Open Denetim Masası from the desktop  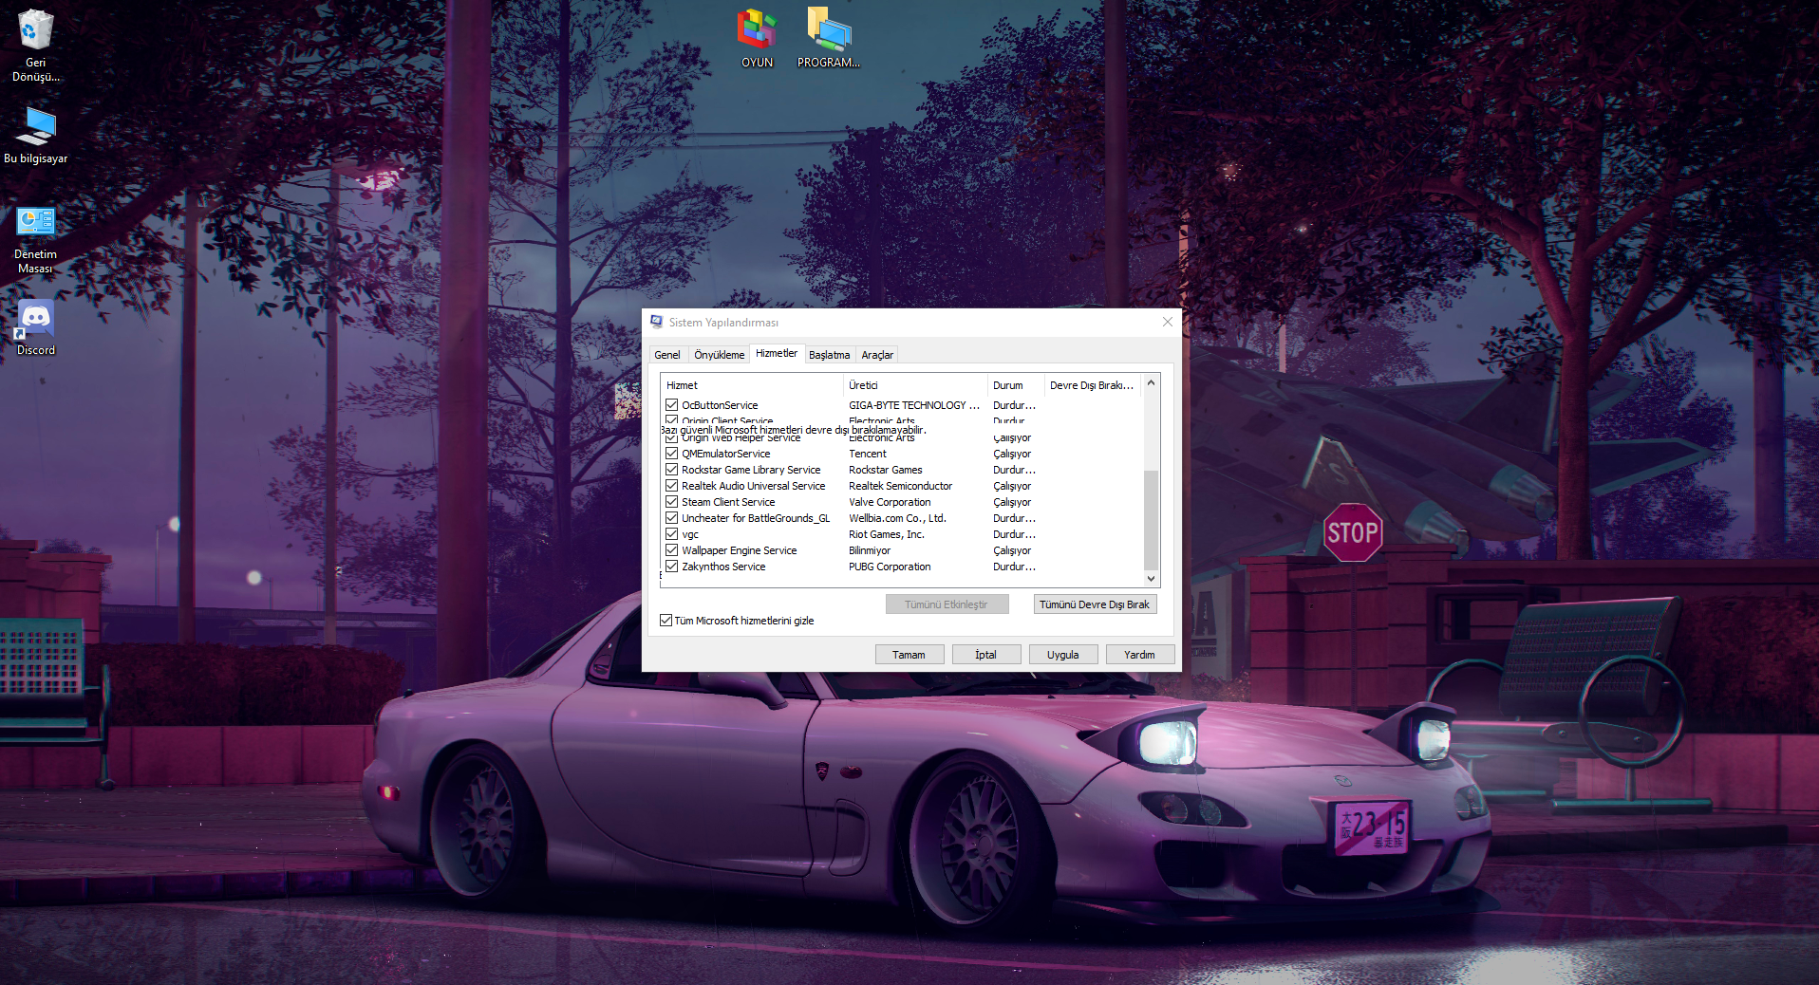35,220
